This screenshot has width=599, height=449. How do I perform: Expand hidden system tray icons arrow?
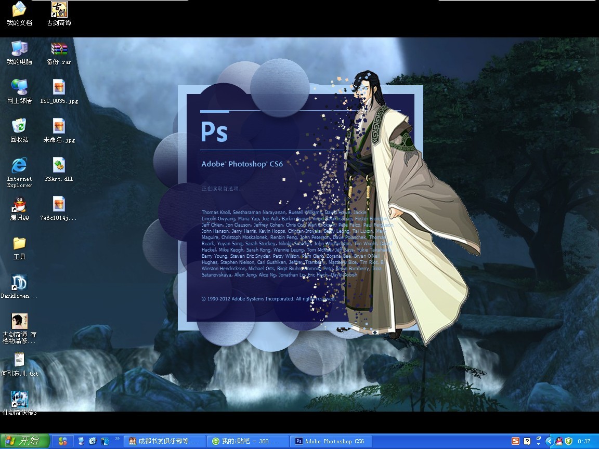tap(549, 441)
